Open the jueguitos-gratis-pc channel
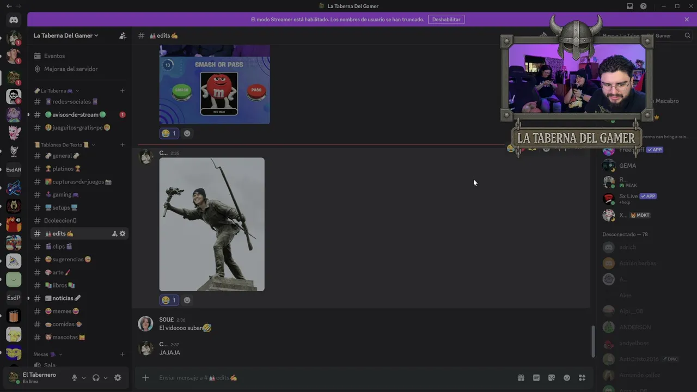Image resolution: width=697 pixels, height=392 pixels. (x=80, y=128)
